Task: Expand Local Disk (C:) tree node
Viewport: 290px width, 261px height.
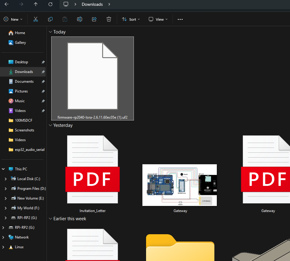Action: pyautogui.click(x=5, y=179)
